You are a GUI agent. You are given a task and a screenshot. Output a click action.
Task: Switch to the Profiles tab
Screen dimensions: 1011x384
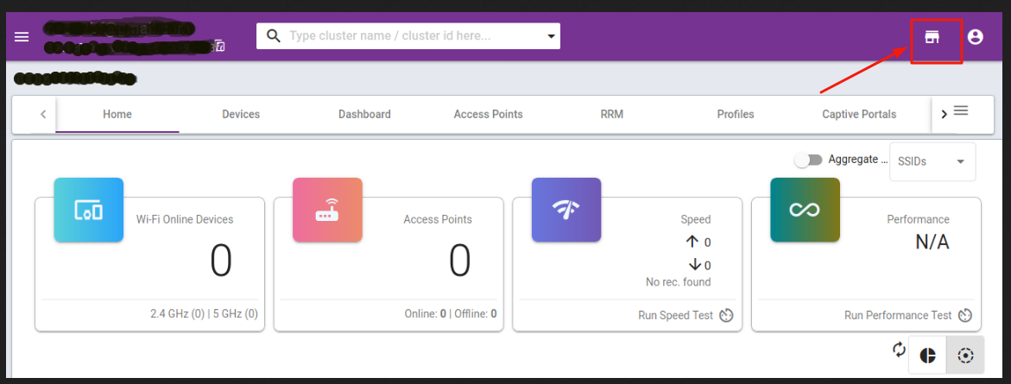point(736,114)
